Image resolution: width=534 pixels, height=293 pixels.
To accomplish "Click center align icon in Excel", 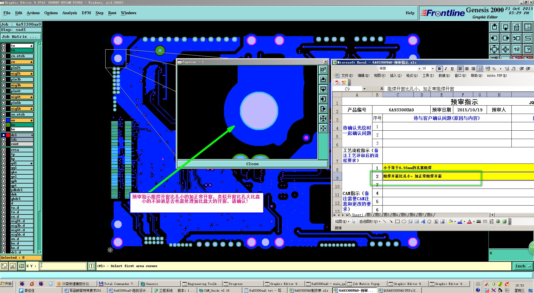I will coord(467,69).
